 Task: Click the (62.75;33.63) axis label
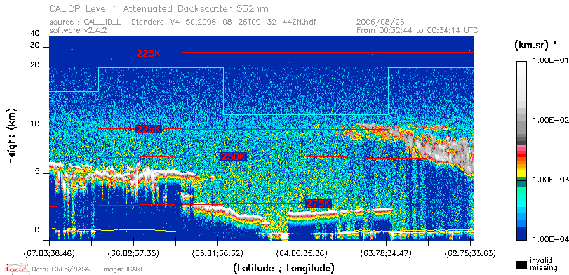470,253
